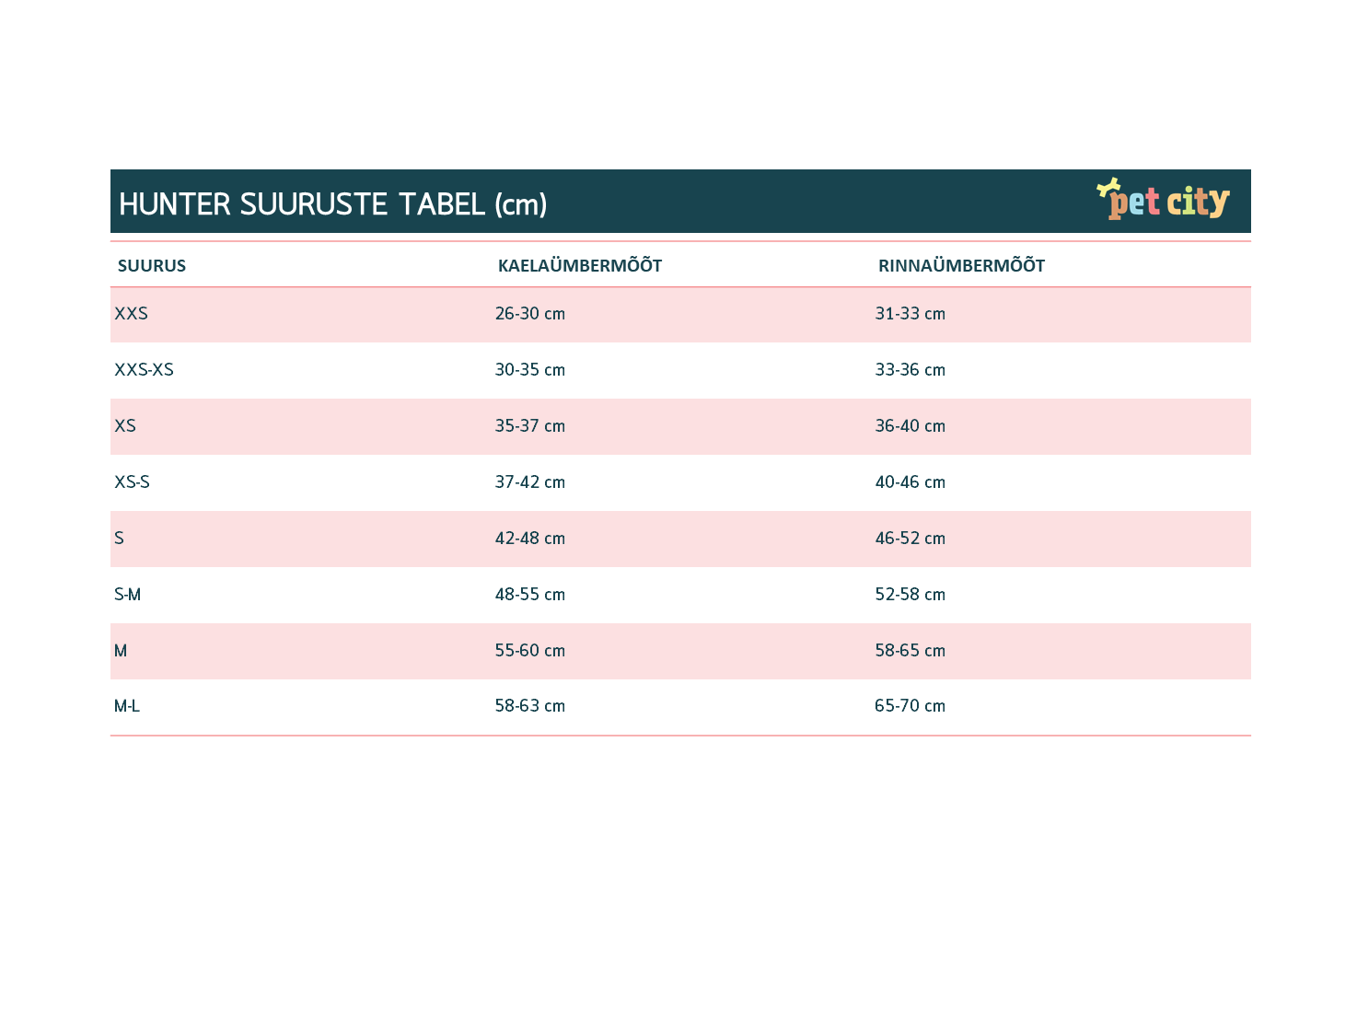Click the 58-65 cm chest value
Viewport: 1357px width, 1009px height.
coord(910,651)
